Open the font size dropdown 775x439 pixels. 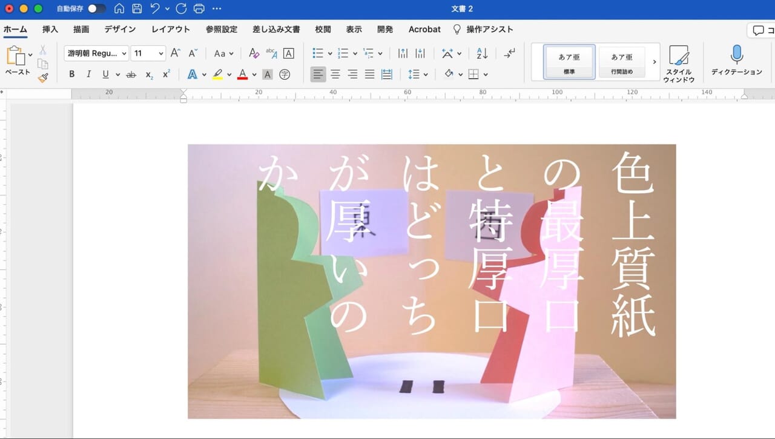(161, 53)
